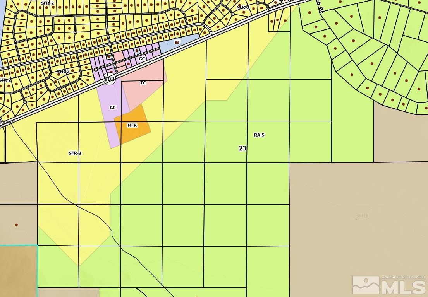Click the MLS mountain logo icon
Image resolution: width=428 pixels, height=297 pixels.
(x=366, y=285)
